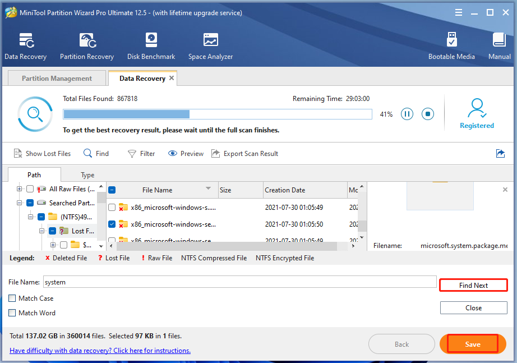The image size is (517, 363).
Task: Click the file list scroll-right arrow
Action: tap(353, 246)
